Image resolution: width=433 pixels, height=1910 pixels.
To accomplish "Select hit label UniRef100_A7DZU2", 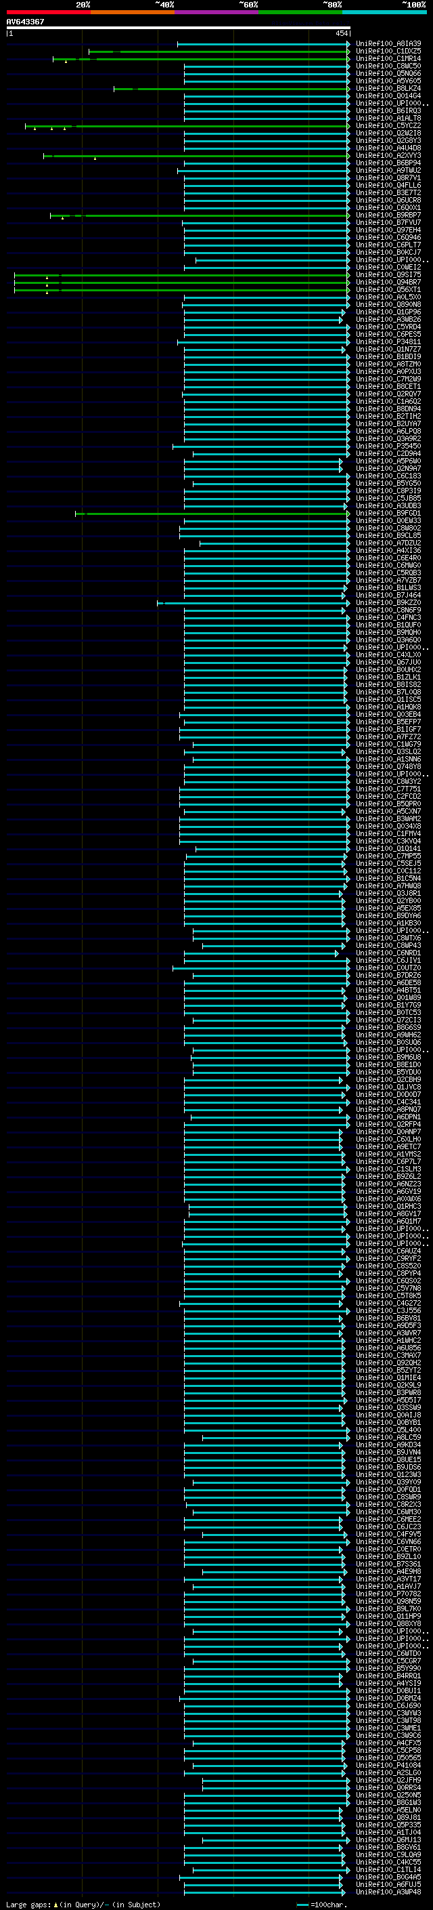I will pyautogui.click(x=388, y=543).
